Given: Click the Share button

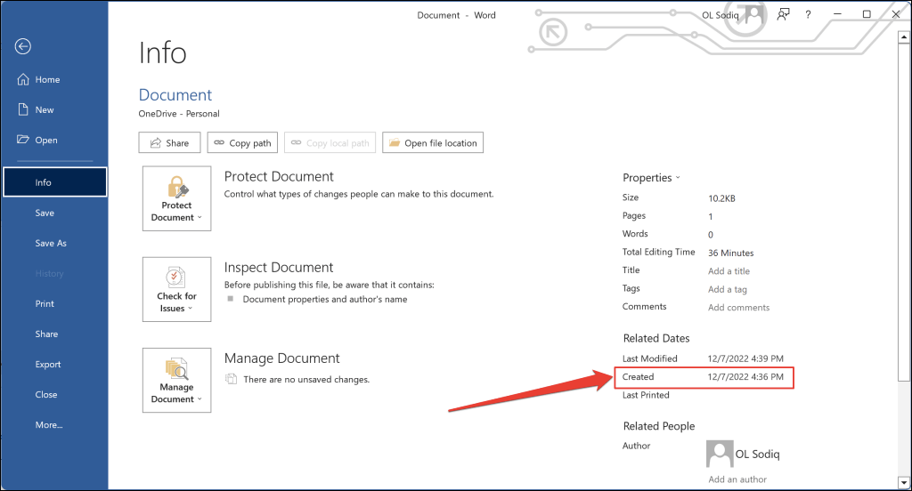Looking at the screenshot, I should pos(169,143).
